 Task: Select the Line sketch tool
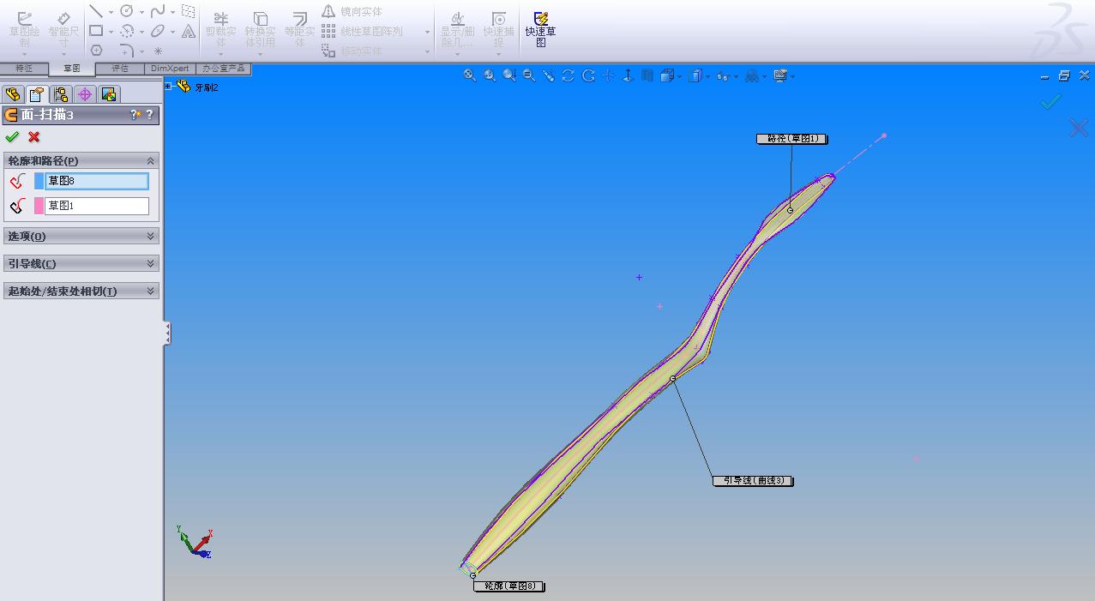[96, 11]
